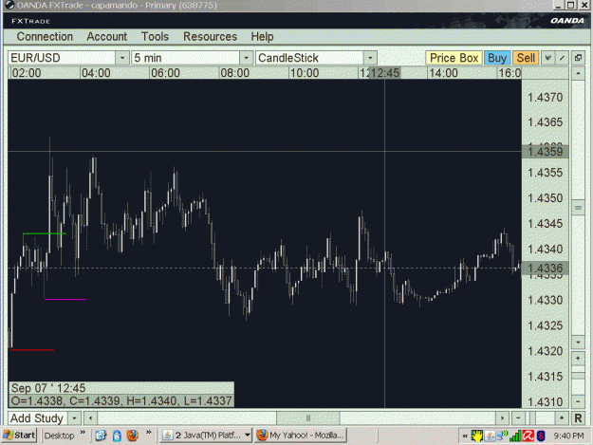Click the Firefox quick launch icon
The width and height of the screenshot is (593, 445).
pyautogui.click(x=133, y=436)
